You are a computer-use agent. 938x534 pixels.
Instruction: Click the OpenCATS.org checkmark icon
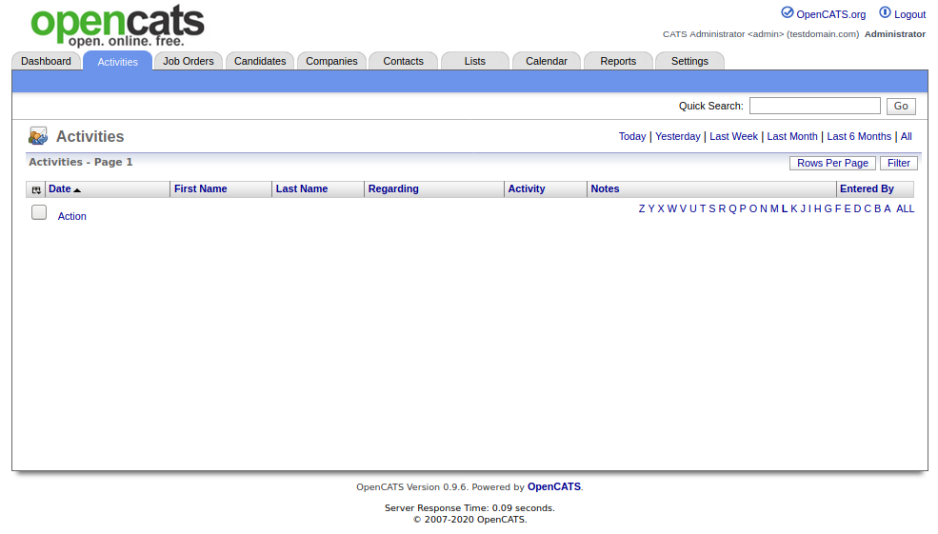(x=787, y=13)
